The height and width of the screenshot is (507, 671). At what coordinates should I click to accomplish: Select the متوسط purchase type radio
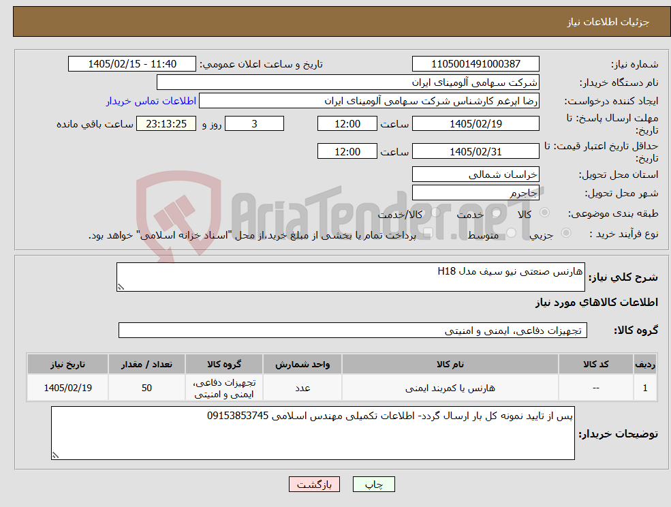[512, 233]
